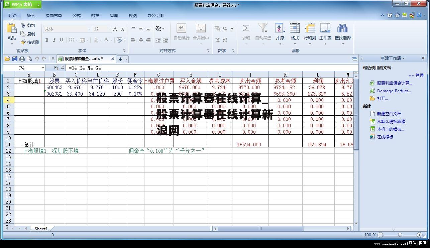Switch to the 页面布局 (Page Layout) tab

tap(54, 15)
